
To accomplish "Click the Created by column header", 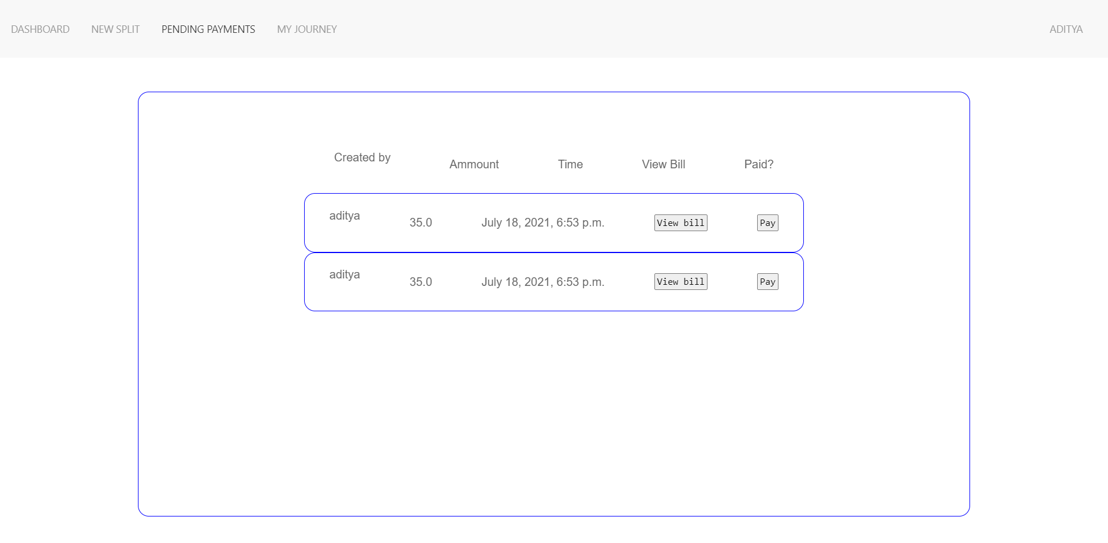I will [362, 157].
